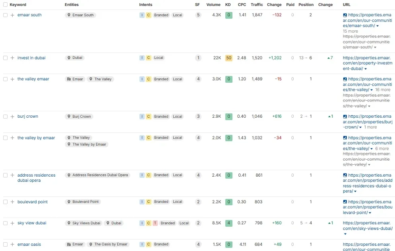Click plus icon beside 'emaar oasis'
Viewport: 395px width, 251px height.
[12, 245]
